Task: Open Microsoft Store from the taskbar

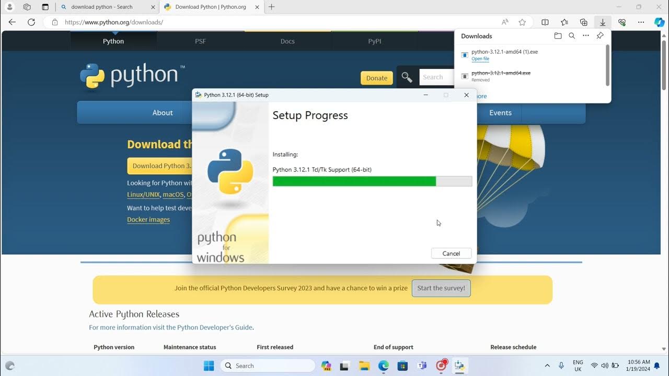Action: click(402, 366)
